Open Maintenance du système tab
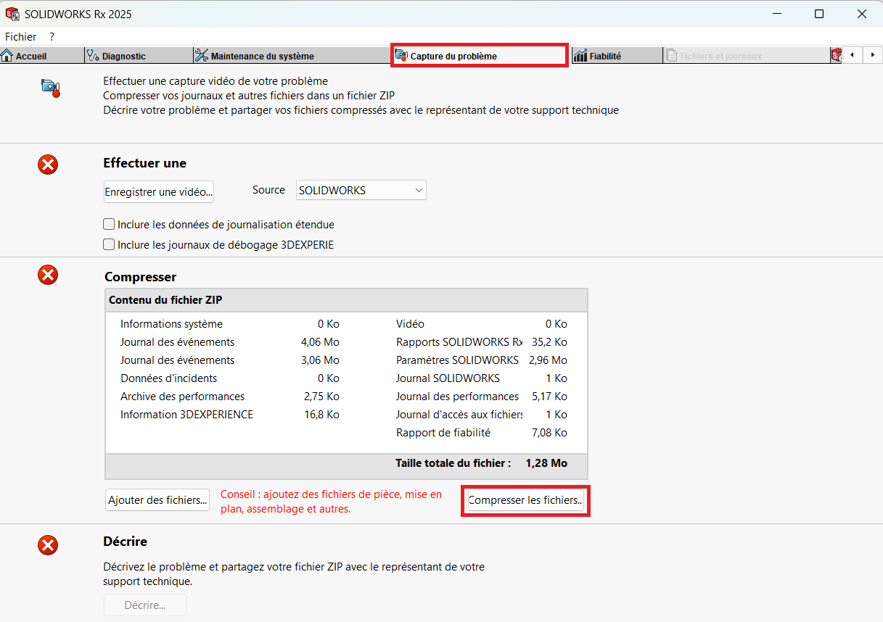 click(292, 56)
